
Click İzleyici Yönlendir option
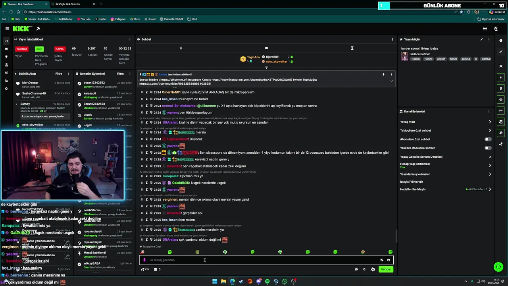click(412, 182)
